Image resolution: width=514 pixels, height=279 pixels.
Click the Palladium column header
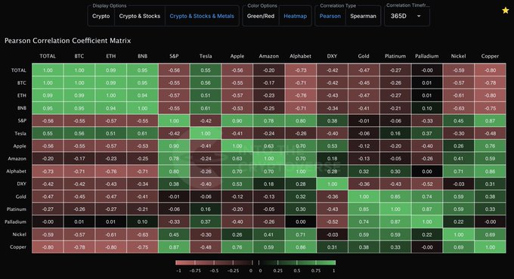coord(427,56)
